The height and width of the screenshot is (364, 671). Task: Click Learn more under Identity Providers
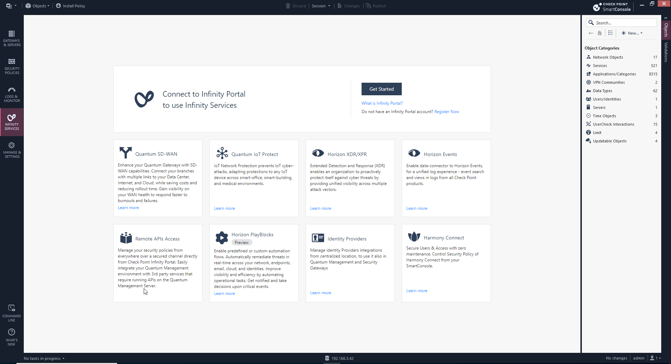click(321, 293)
